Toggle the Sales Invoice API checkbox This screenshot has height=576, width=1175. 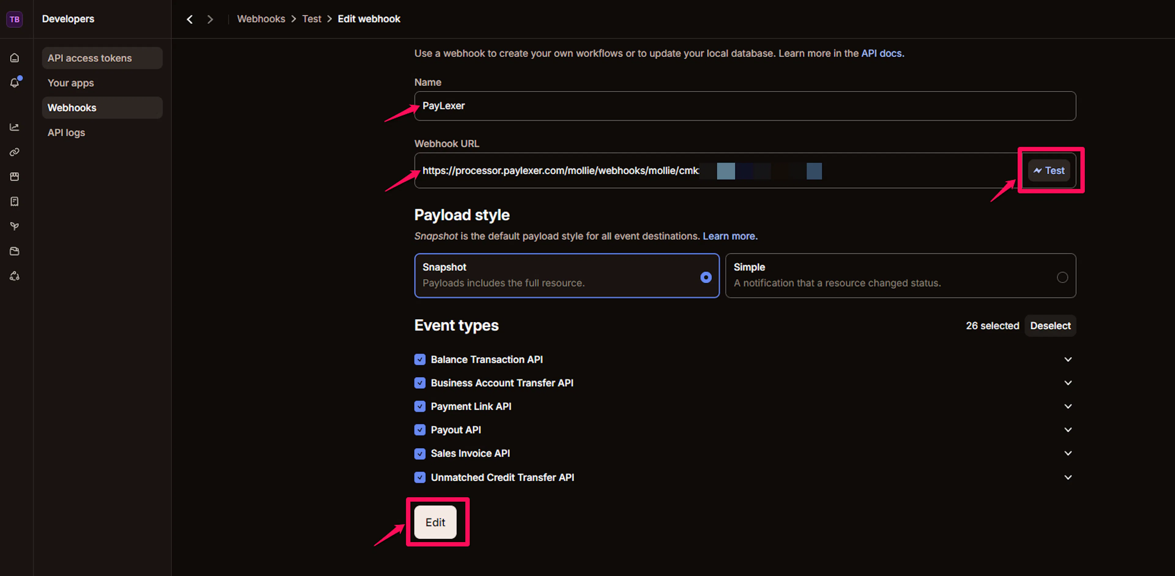pos(420,454)
